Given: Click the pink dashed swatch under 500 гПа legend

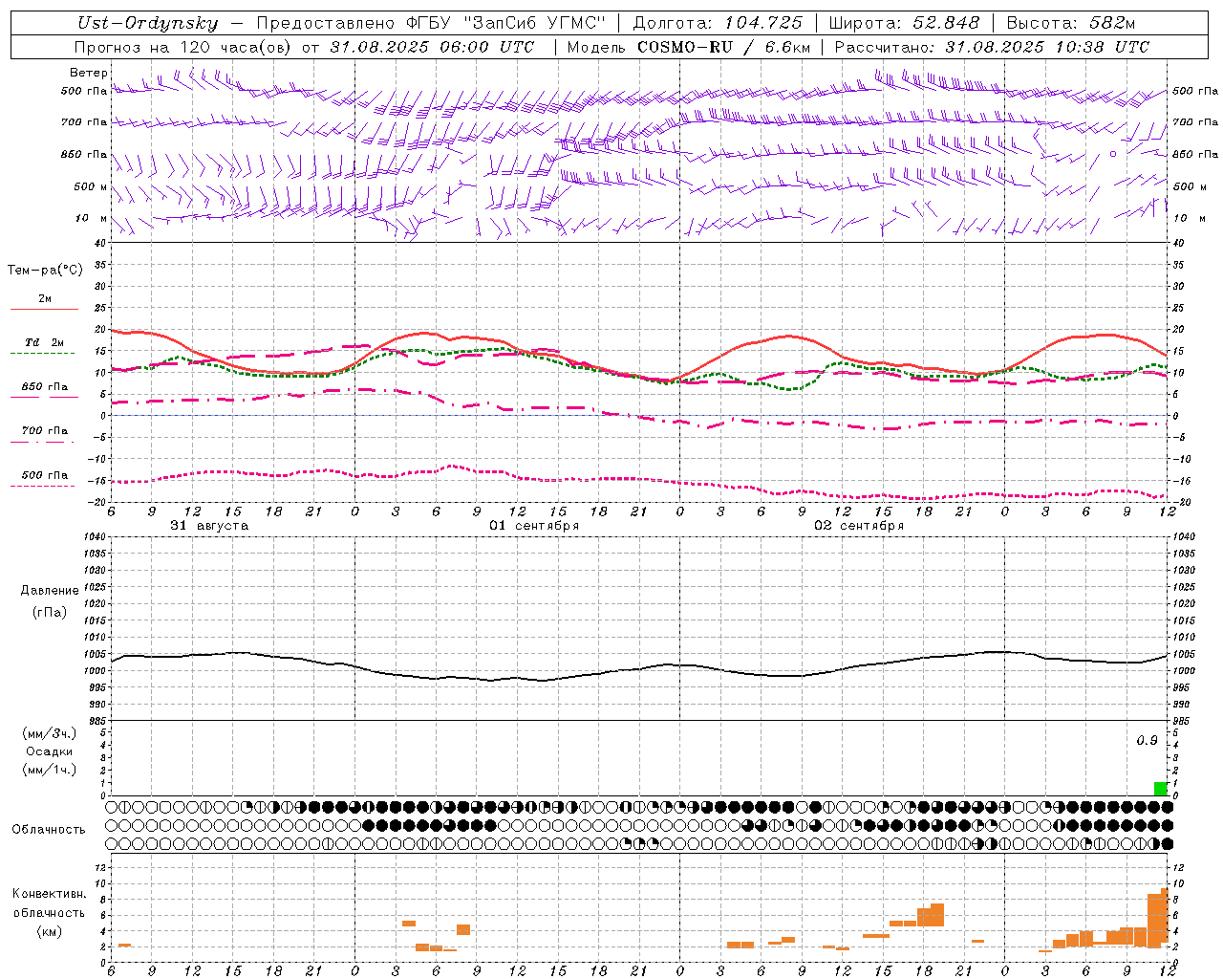Looking at the screenshot, I should [x=42, y=487].
